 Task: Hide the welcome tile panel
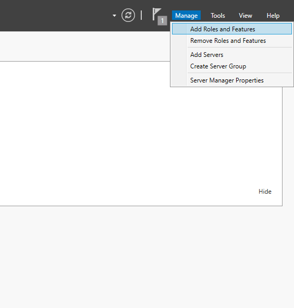click(x=265, y=191)
